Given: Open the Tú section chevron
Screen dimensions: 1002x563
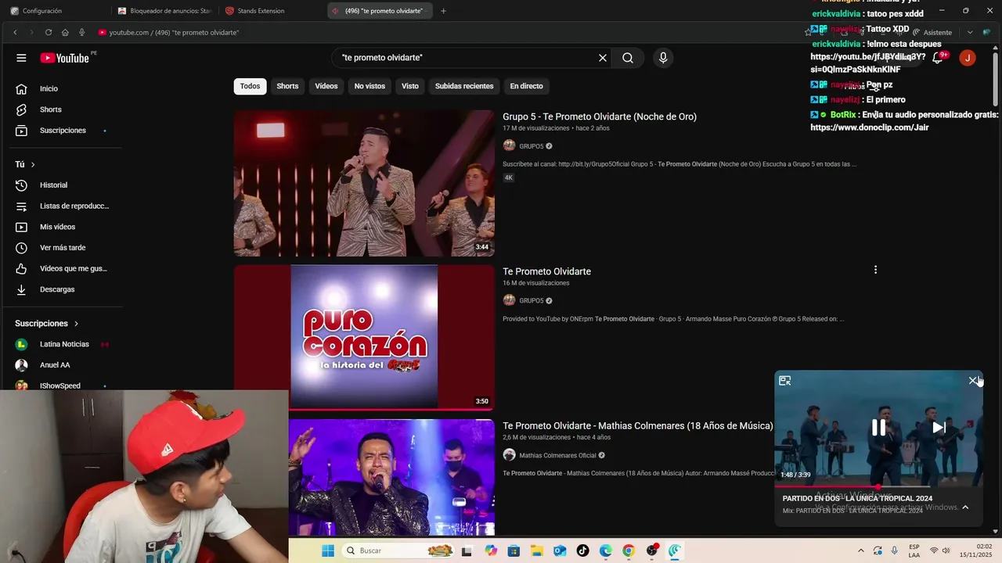Looking at the screenshot, I should tap(33, 164).
